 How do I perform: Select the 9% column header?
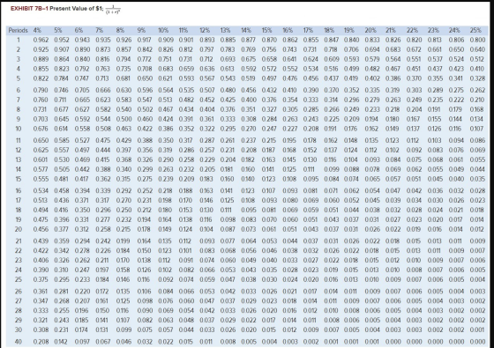coord(141,31)
